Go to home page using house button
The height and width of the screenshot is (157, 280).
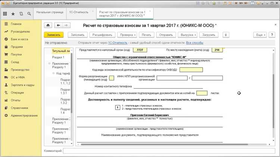pos(48,25)
